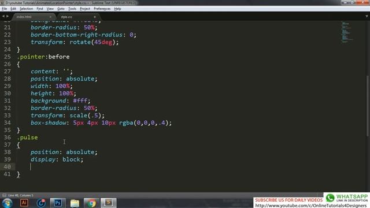Open the Project menu
Screen dimensions: 370x208
coord(85,9)
